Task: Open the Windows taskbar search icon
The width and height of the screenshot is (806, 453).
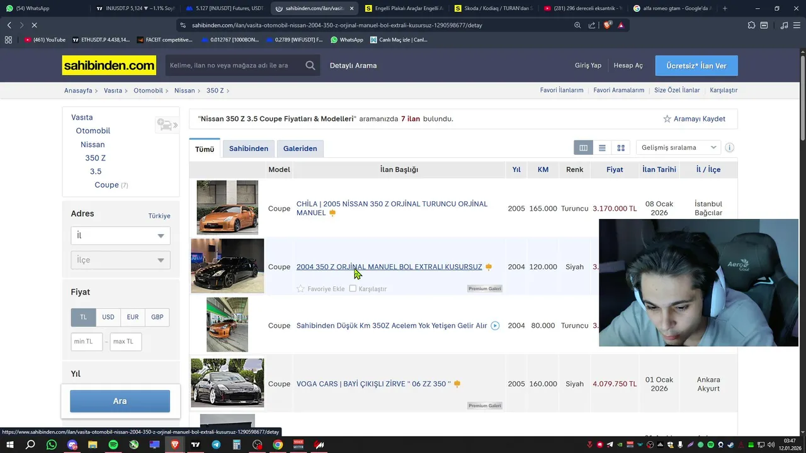Action: [30, 445]
